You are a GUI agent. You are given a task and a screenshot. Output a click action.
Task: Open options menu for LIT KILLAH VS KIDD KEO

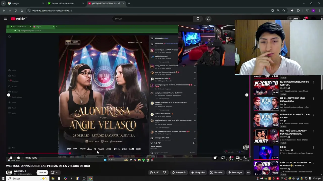coord(313,99)
